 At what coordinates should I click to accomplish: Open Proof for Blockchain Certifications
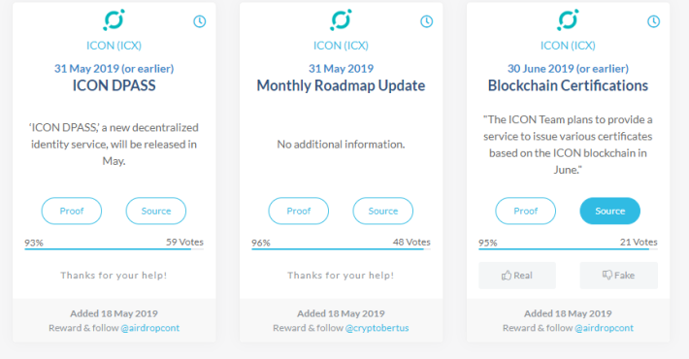tap(526, 211)
